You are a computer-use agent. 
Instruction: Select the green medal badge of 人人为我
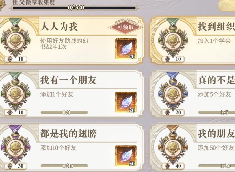point(15,37)
